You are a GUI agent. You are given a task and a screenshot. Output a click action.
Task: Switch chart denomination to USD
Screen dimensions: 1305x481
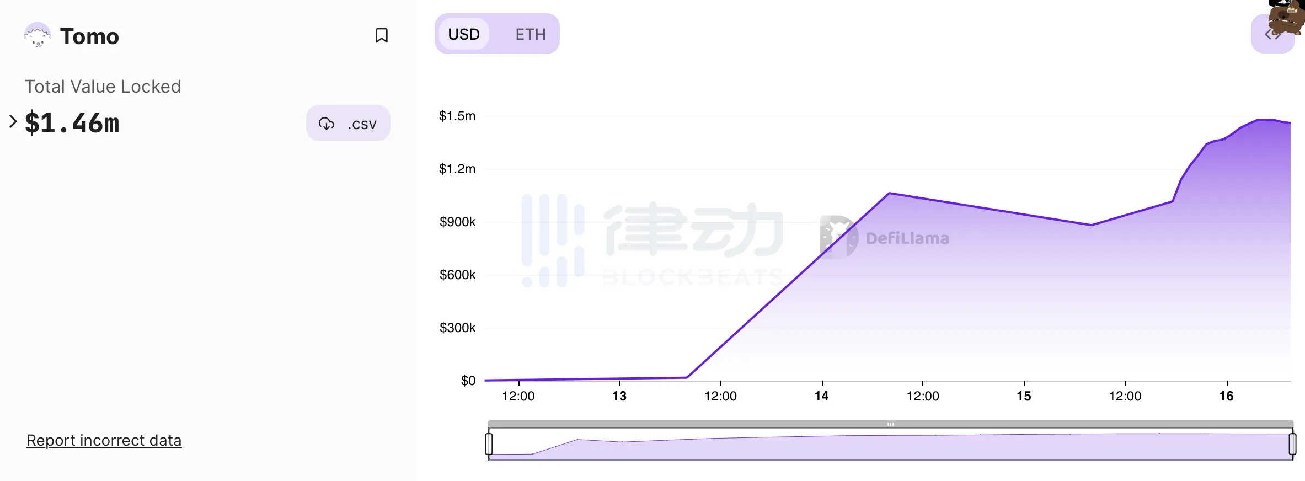(464, 34)
